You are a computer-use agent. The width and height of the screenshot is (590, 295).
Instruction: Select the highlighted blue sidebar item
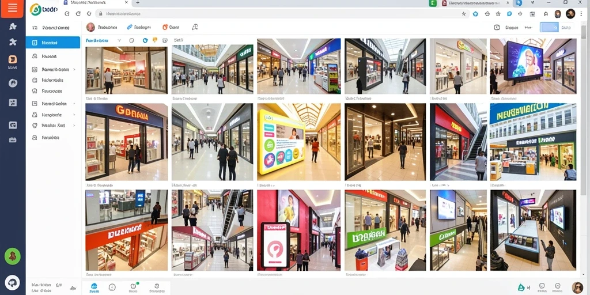(x=53, y=43)
